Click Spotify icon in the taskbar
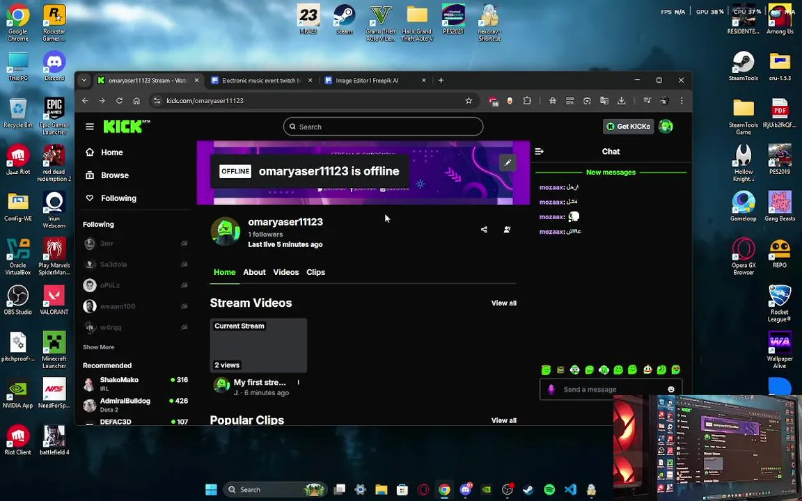 coord(549,490)
